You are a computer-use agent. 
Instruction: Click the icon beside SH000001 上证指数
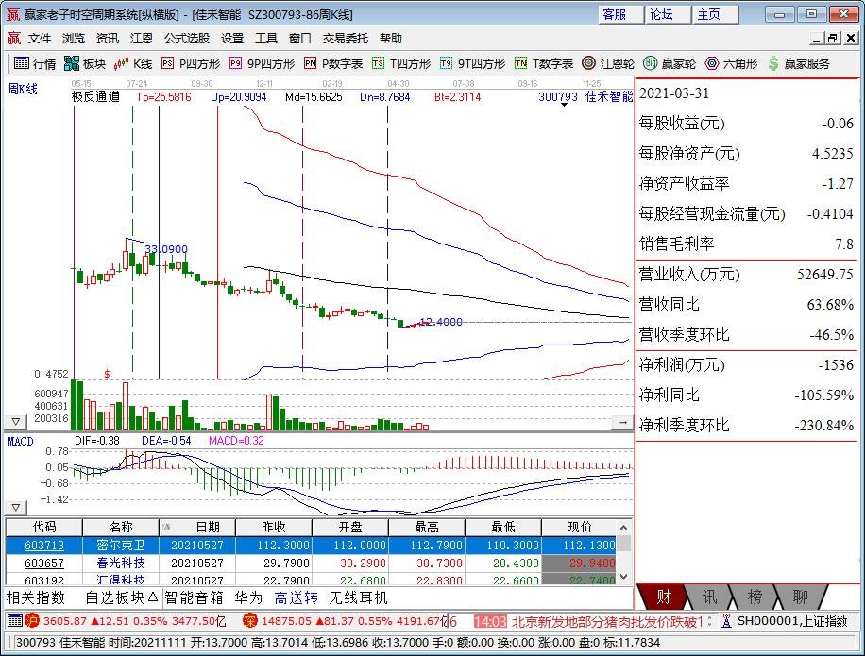point(726,621)
